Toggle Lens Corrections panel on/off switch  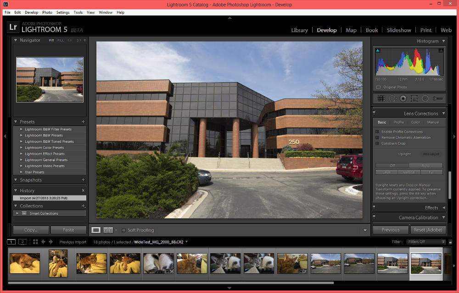[x=374, y=113]
